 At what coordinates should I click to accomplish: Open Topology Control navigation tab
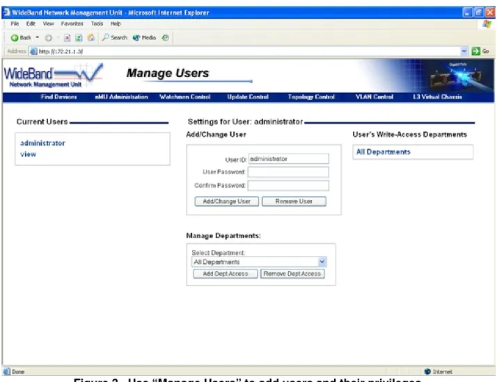(x=311, y=97)
